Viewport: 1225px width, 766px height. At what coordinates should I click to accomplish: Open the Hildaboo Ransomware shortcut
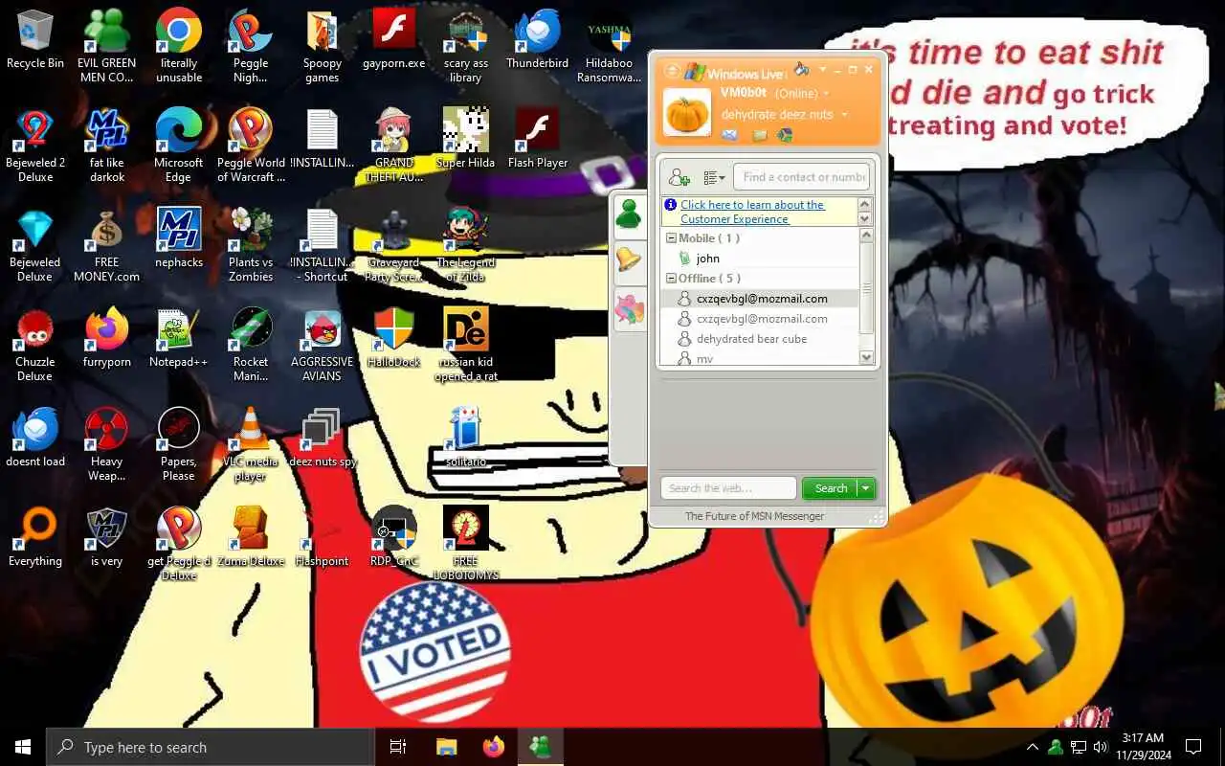coord(610,45)
